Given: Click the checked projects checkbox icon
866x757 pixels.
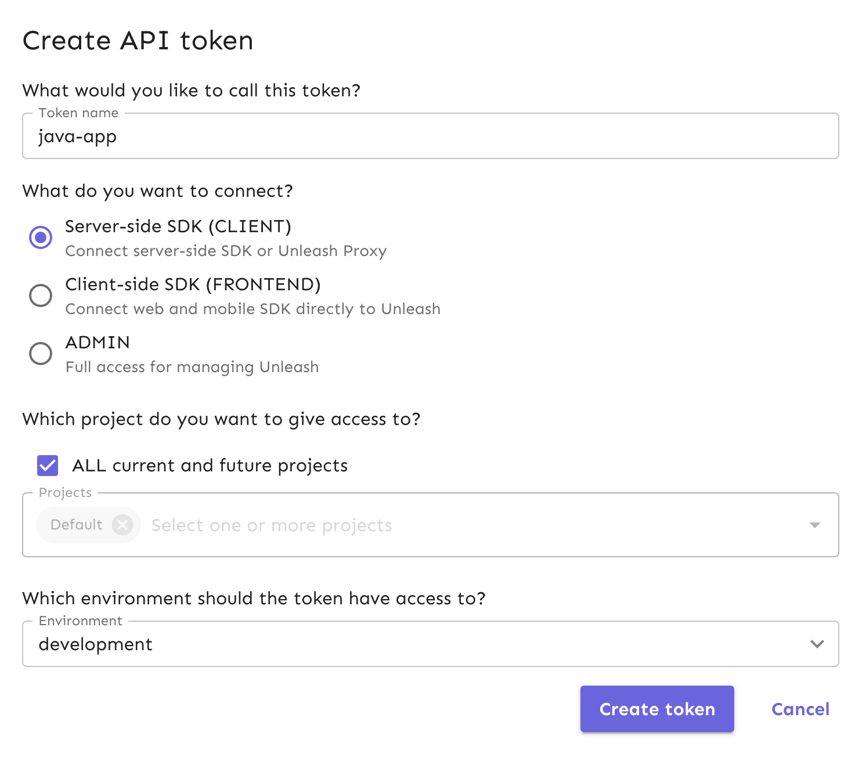Looking at the screenshot, I should pos(47,465).
